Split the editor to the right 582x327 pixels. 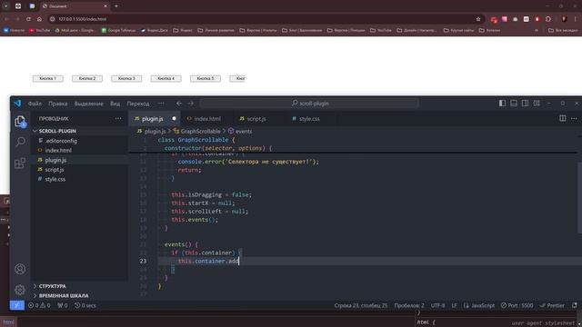click(x=563, y=118)
